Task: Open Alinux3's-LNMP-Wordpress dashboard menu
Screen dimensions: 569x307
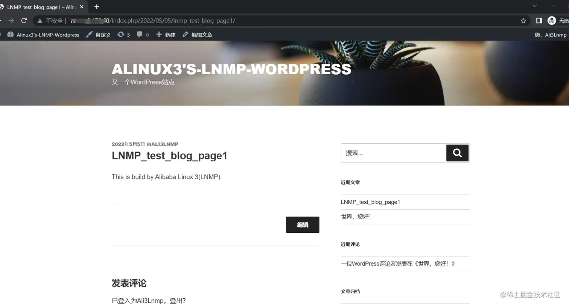Action: [x=43, y=35]
